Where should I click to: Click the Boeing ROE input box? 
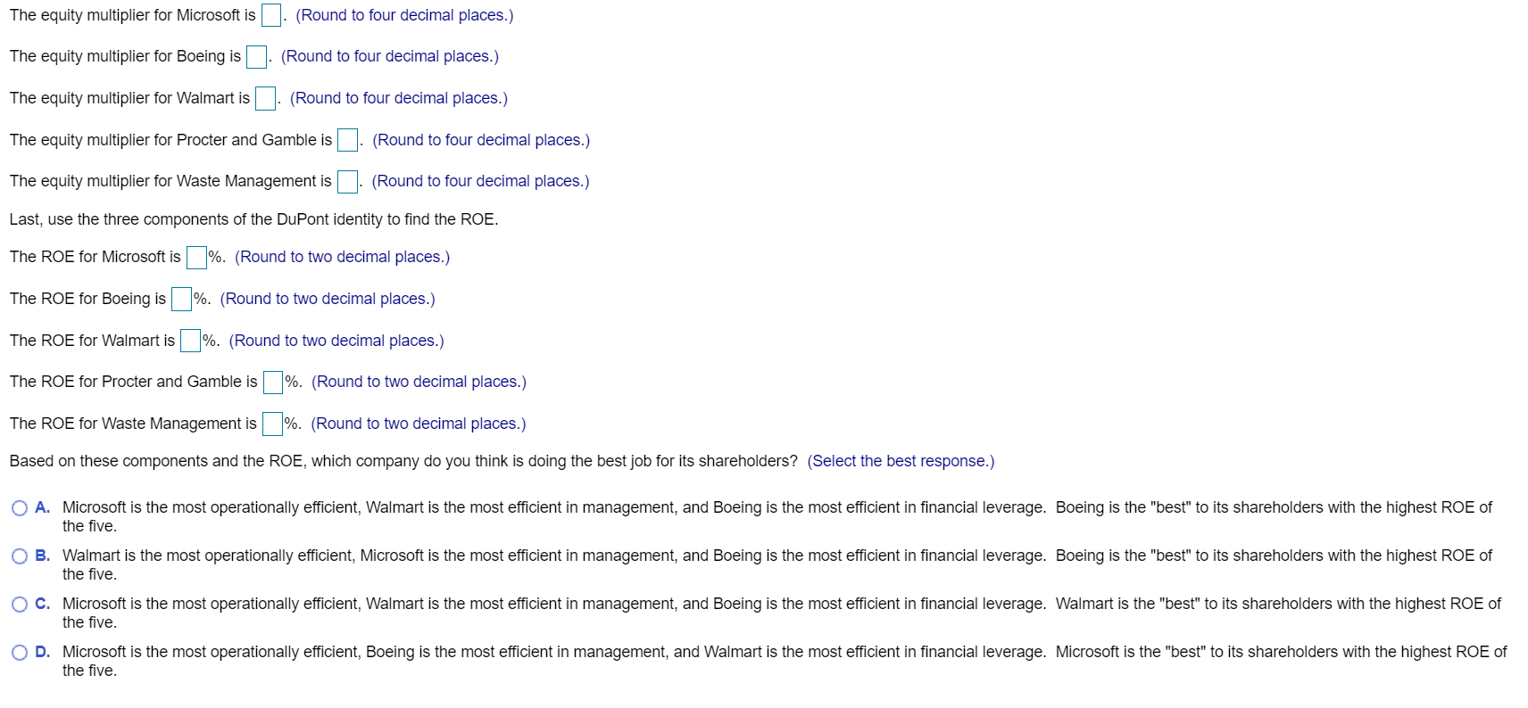(180, 300)
